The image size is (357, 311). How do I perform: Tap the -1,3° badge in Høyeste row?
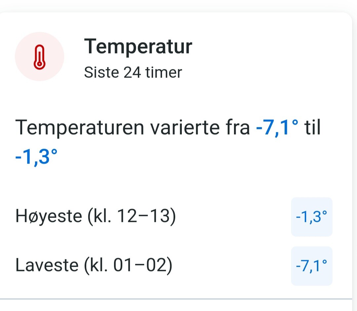coord(312,217)
